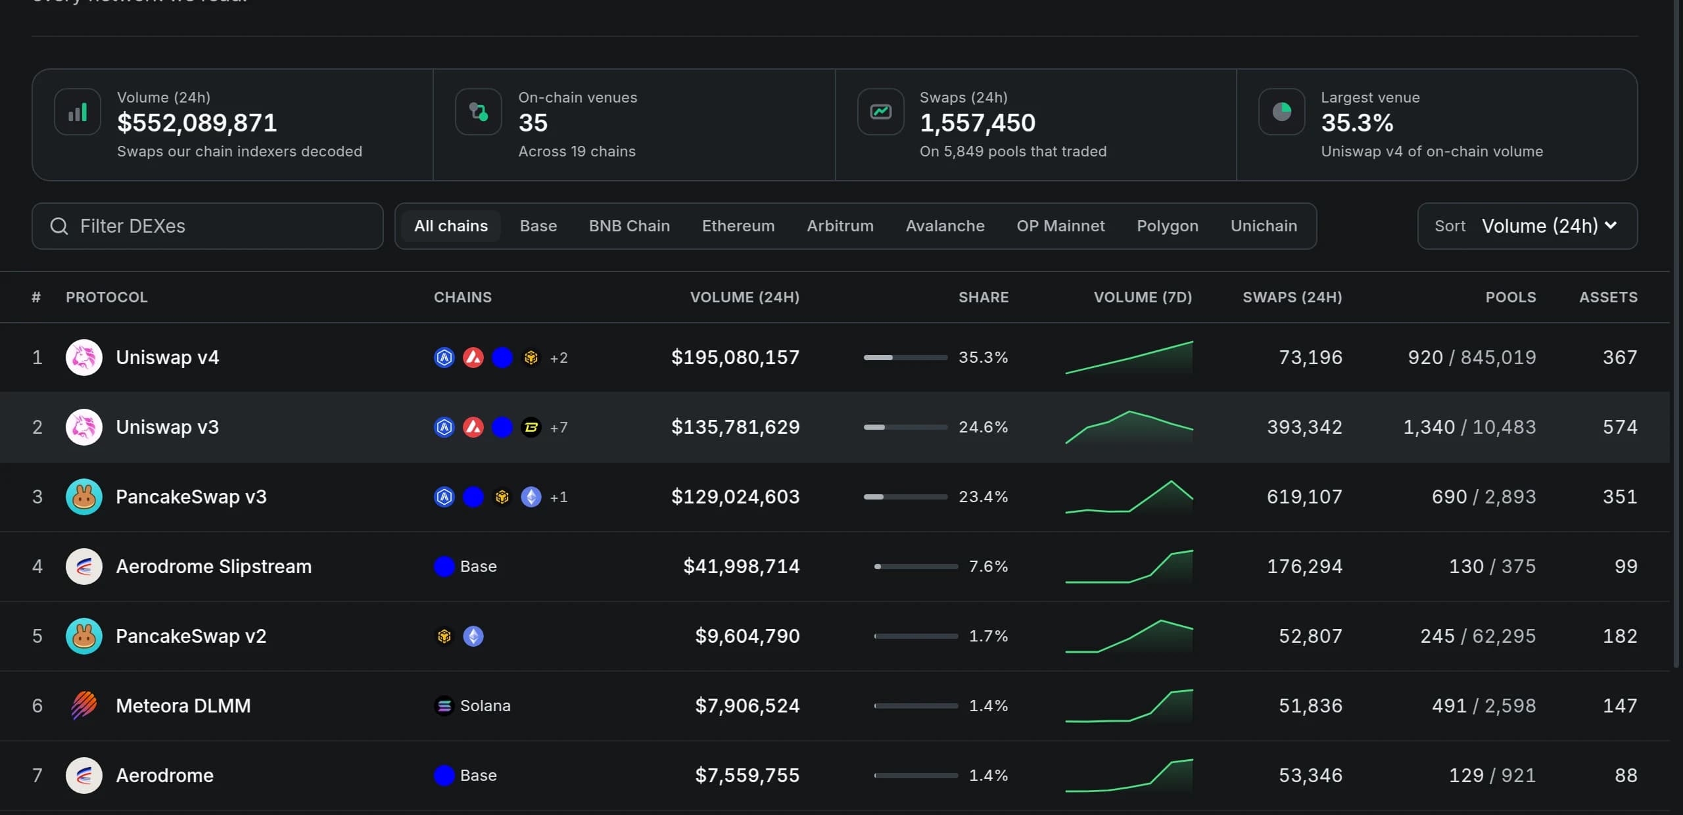Viewport: 1683px width, 815px height.
Task: Click the PancakeSwap v3 bunny logo
Action: [x=84, y=497]
